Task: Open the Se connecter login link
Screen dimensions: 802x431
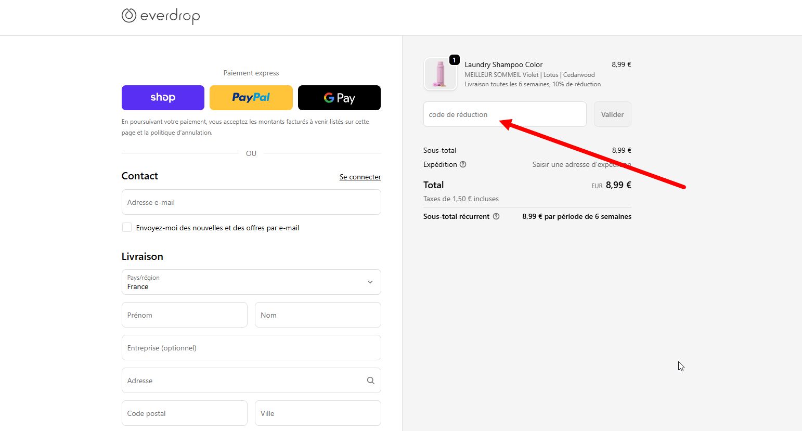Action: coord(360,177)
